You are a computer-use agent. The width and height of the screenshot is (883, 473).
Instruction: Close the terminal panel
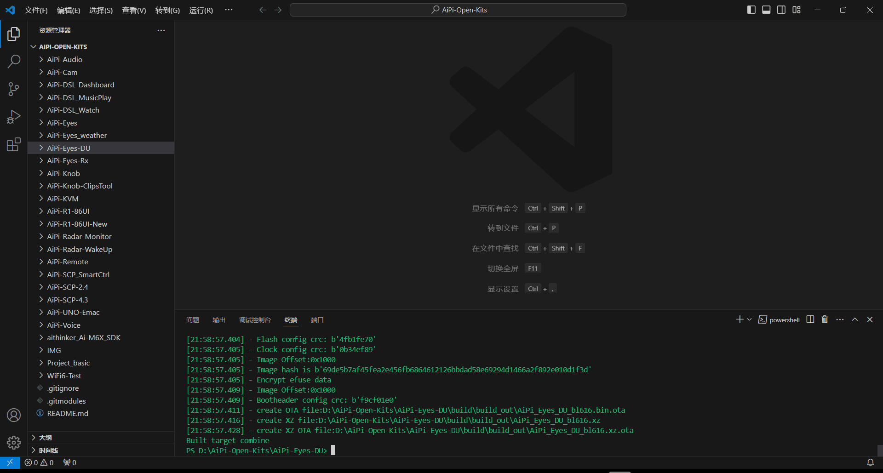click(x=870, y=319)
